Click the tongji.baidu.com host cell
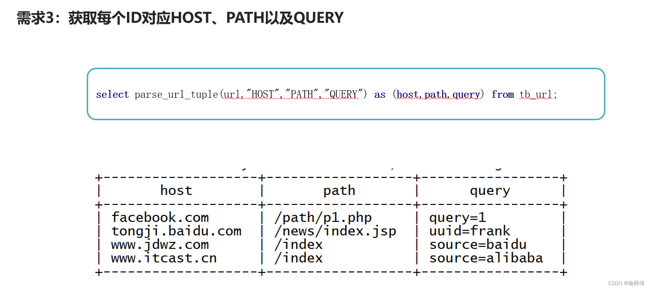The width and height of the screenshot is (650, 289). pos(176,231)
